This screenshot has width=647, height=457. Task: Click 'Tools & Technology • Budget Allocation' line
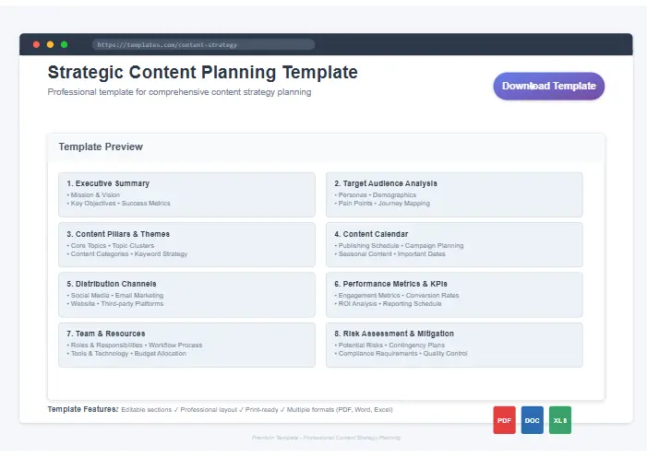pyautogui.click(x=128, y=354)
